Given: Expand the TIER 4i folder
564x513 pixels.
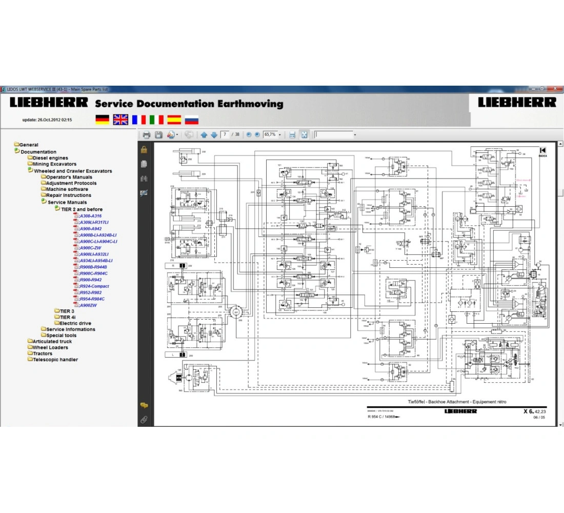Looking at the screenshot, I should click(65, 317).
